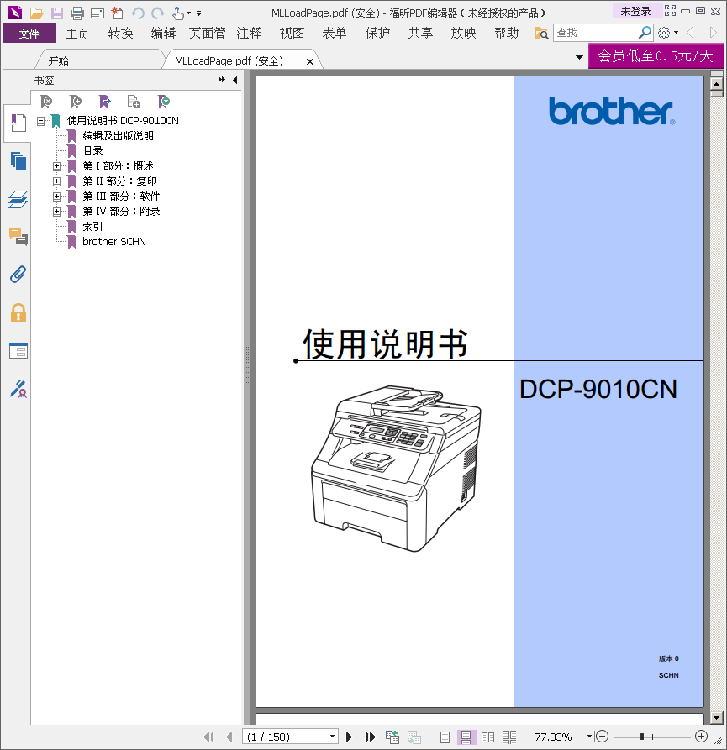Click the zoom slider handle
The image size is (727, 750).
pos(642,737)
